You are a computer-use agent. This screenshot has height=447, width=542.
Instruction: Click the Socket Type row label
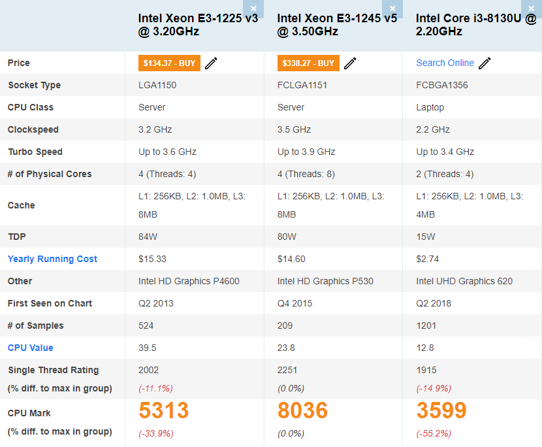(35, 86)
